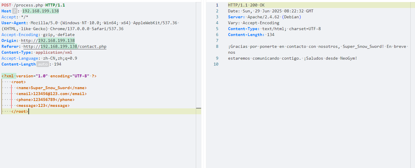Select the POST method keyword
Screen dimensions: 415x168
(7, 5)
